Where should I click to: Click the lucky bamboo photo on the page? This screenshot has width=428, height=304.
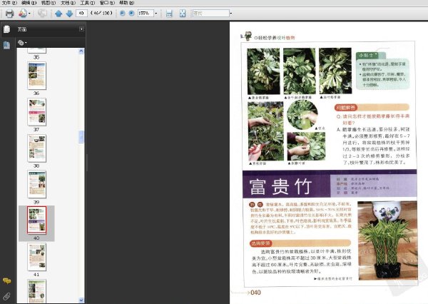click(x=387, y=240)
